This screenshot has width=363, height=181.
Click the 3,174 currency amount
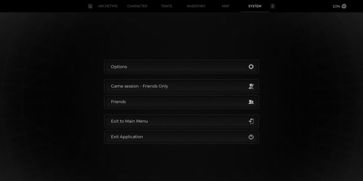(336, 7)
